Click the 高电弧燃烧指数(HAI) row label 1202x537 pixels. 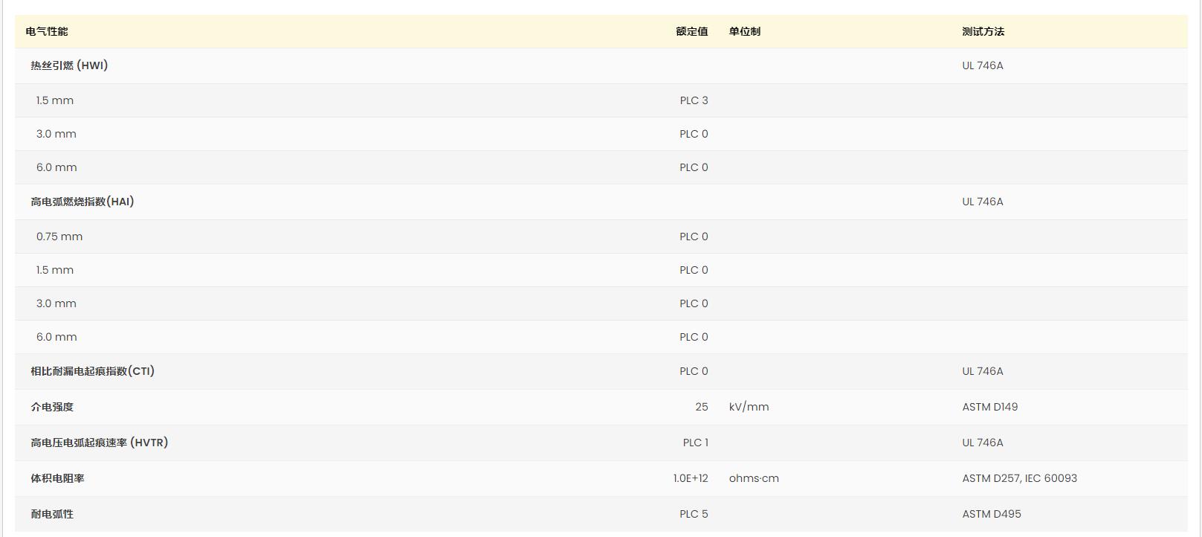click(x=83, y=202)
